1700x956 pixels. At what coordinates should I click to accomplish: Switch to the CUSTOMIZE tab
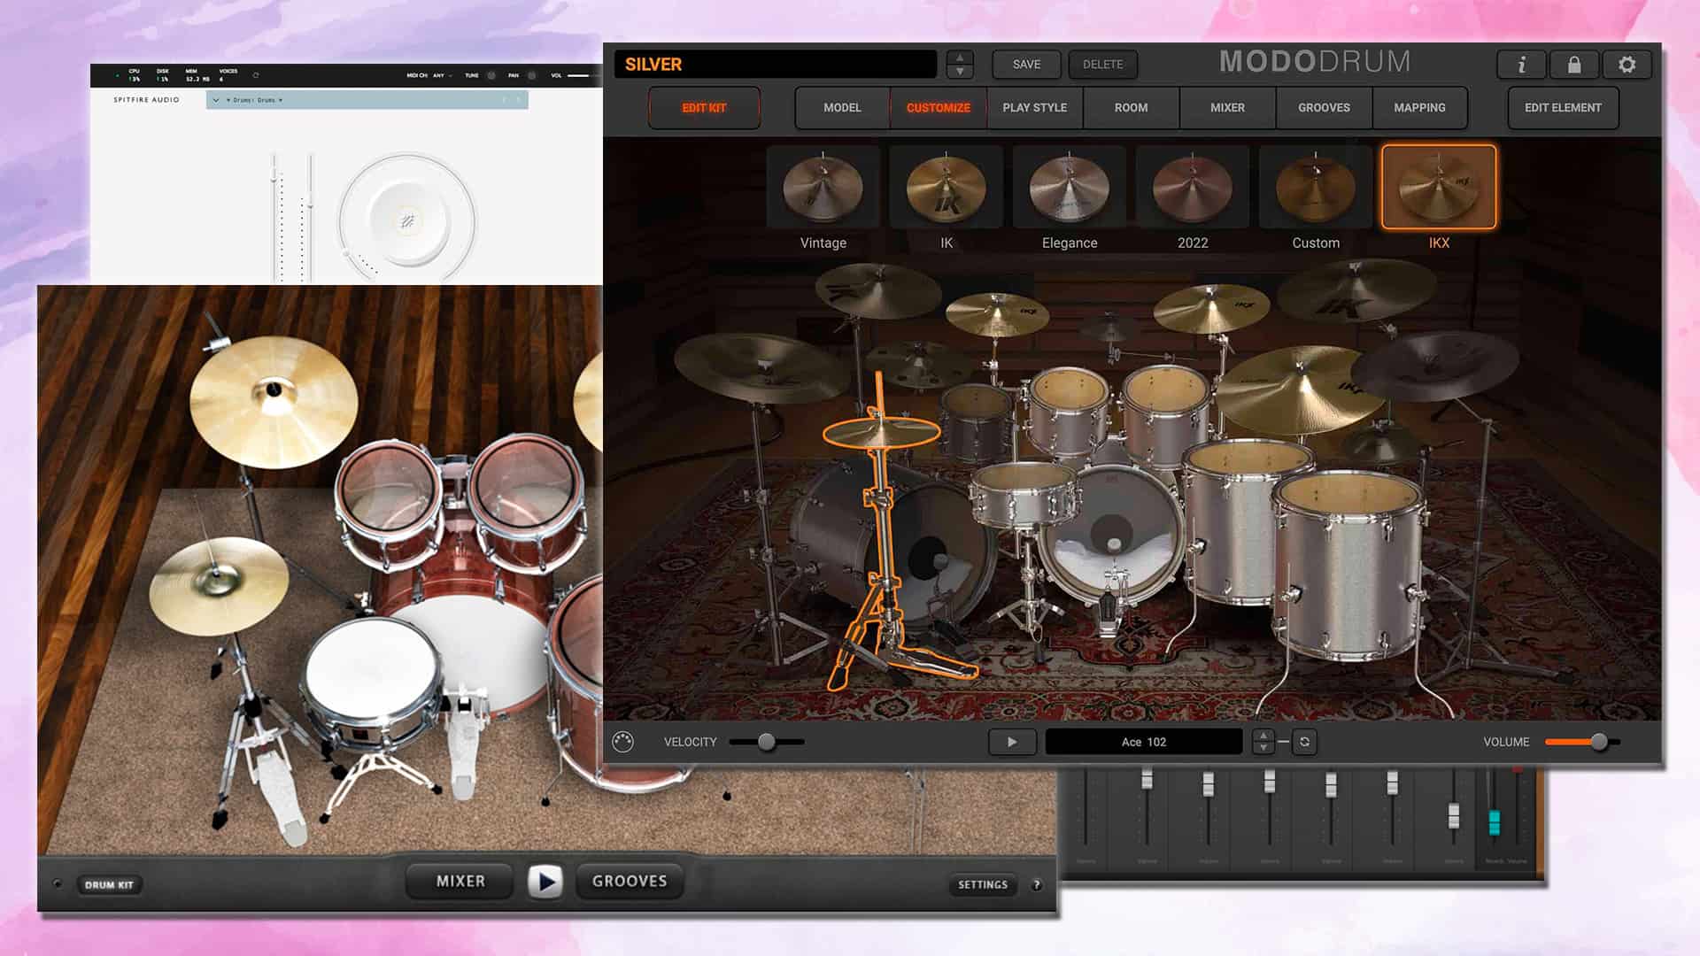(939, 108)
